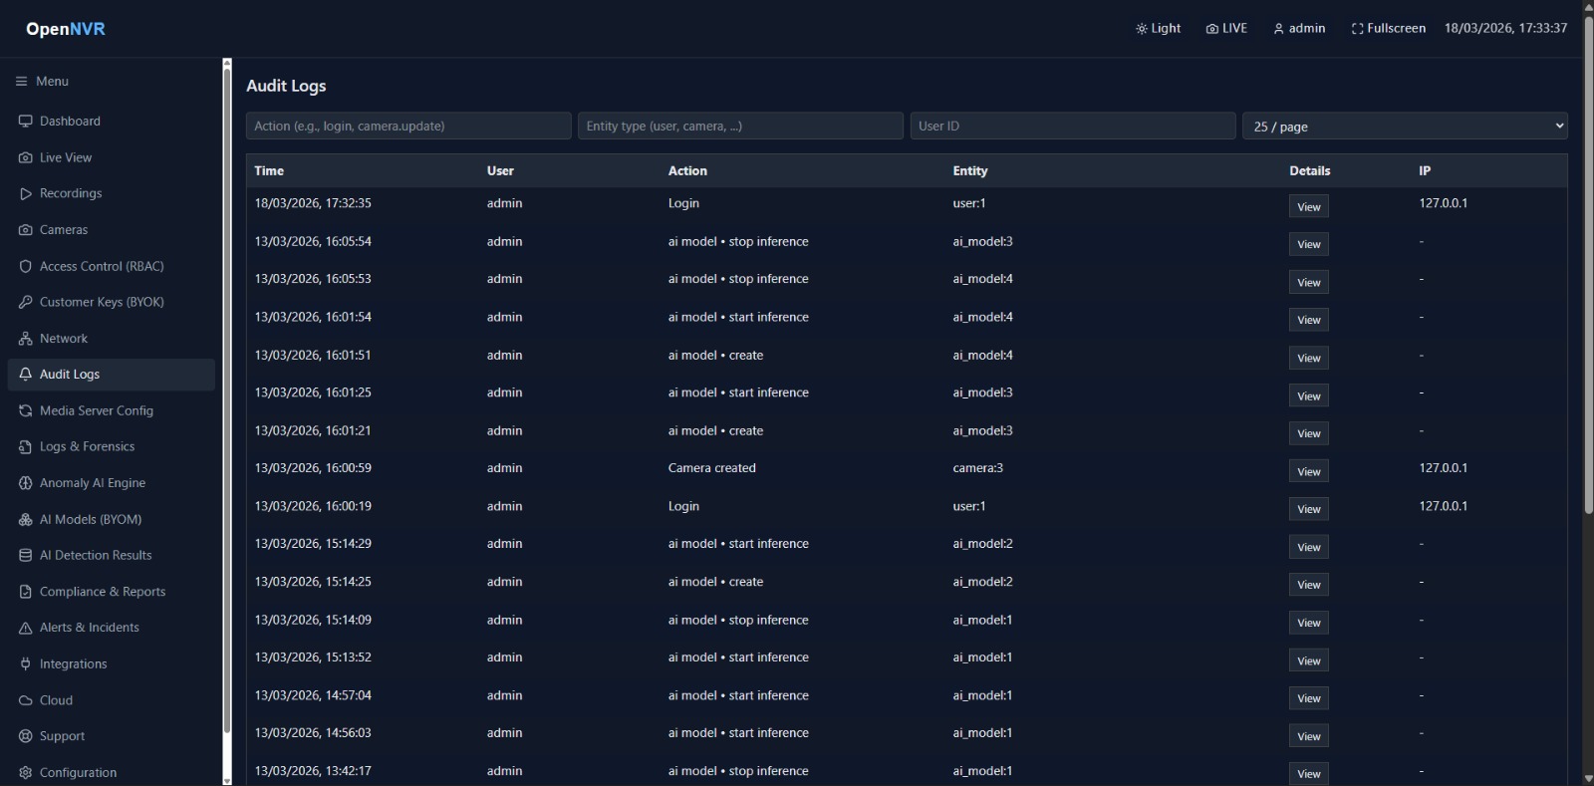Screen dimensions: 1594x786
Task: Click the main page vertical scrollbar
Action: (x=1588, y=264)
